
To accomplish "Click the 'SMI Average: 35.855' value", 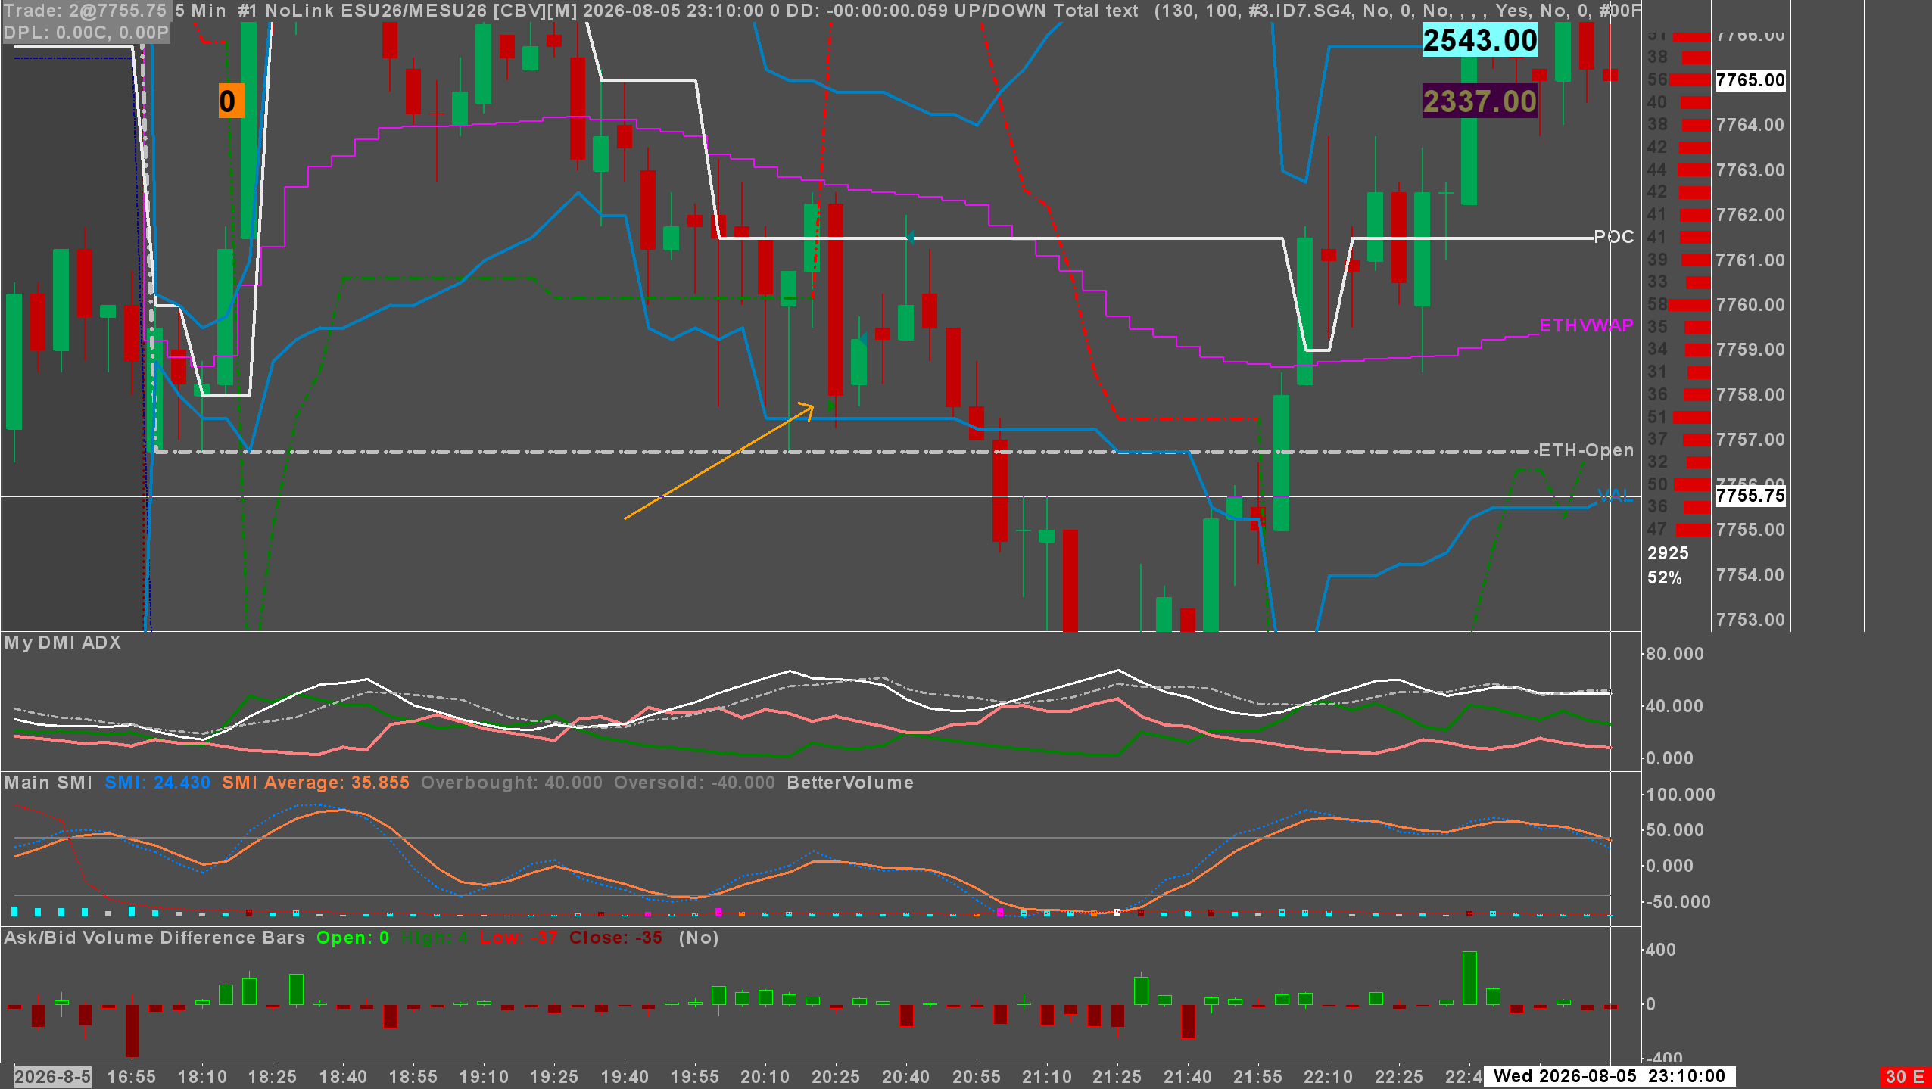I will click(316, 783).
